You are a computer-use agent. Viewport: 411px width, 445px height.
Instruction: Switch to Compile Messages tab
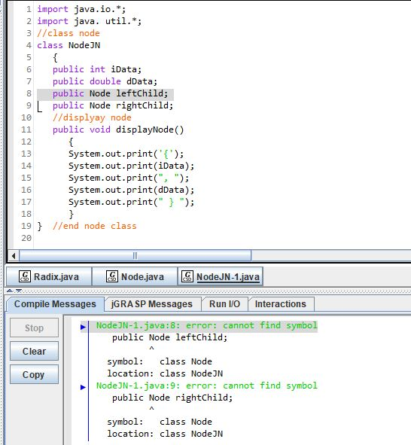tap(55, 304)
